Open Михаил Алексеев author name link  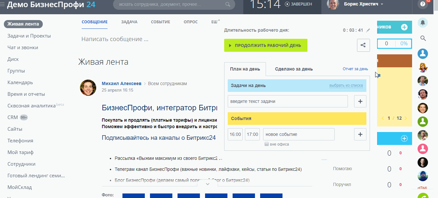pyautogui.click(x=121, y=83)
